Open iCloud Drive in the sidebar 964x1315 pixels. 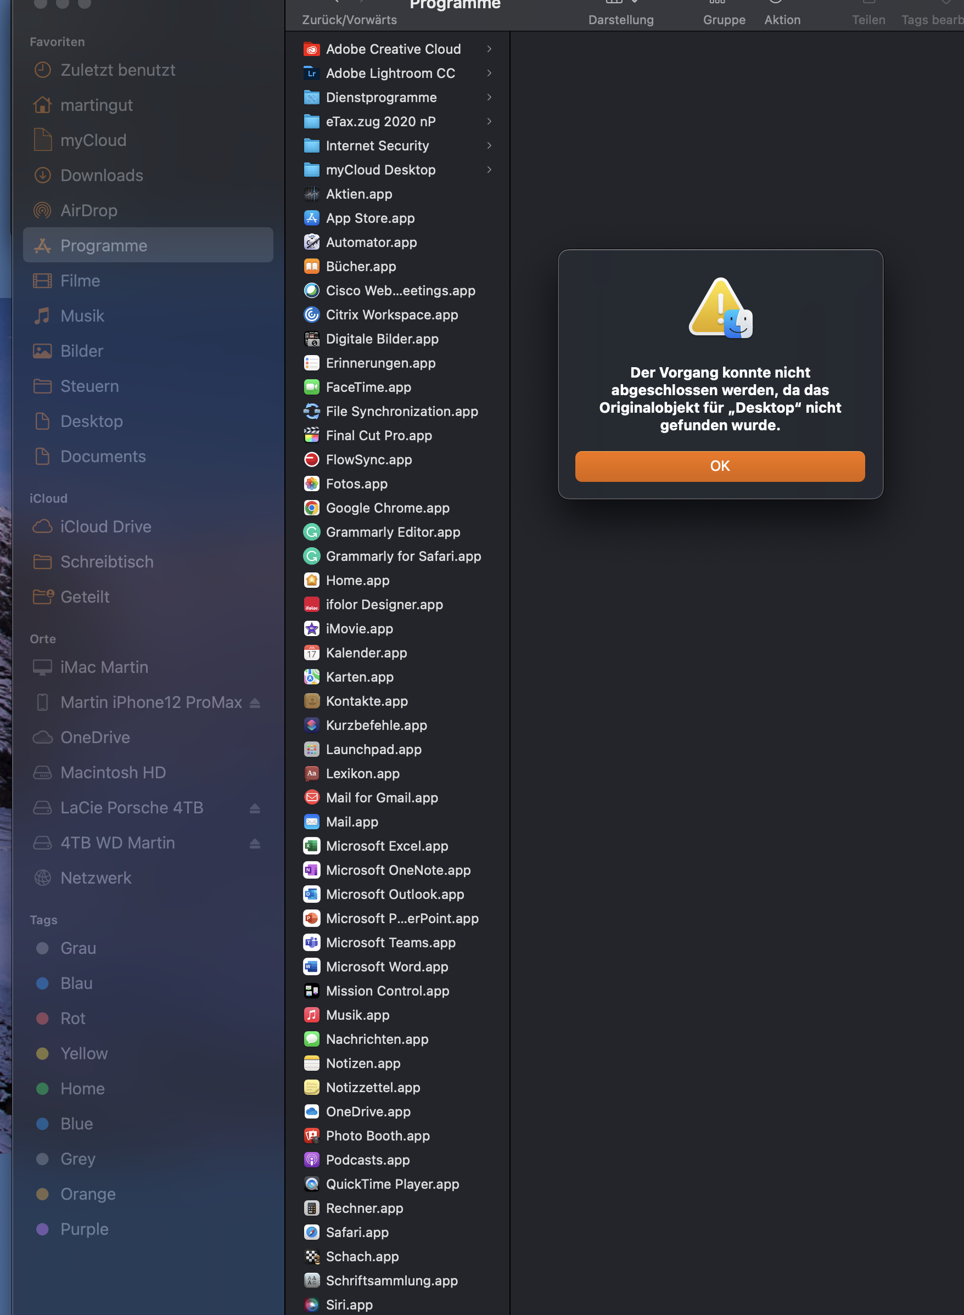coord(148,527)
